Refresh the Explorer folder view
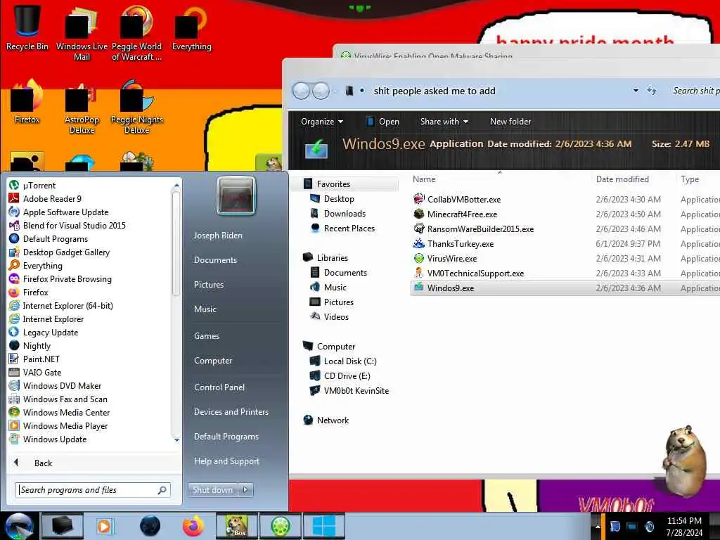 652,91
